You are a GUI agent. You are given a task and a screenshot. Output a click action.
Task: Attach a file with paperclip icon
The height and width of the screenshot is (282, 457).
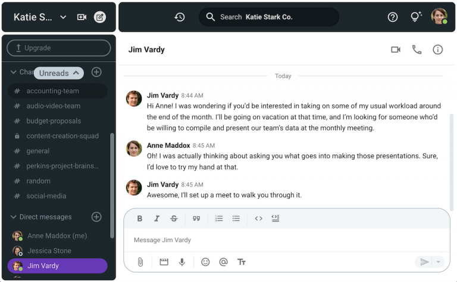coord(140,262)
